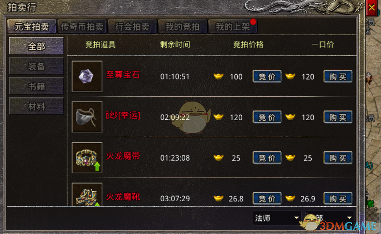381x234 pixels.
Task: Close the auction house with the X
Action: 371,8
